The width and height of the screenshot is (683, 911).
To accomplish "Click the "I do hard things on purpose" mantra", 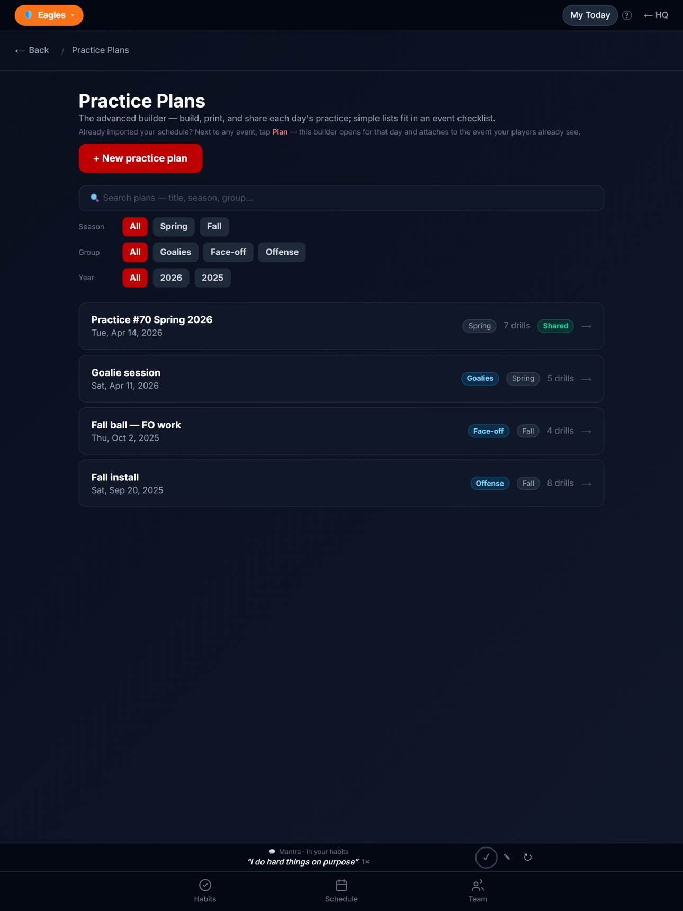I will 303,862.
